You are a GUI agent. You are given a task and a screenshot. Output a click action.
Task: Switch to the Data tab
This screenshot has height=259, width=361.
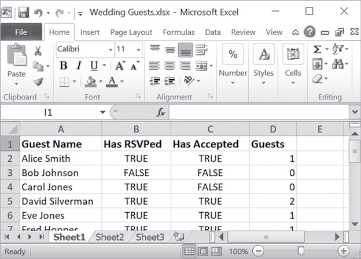tap(213, 32)
